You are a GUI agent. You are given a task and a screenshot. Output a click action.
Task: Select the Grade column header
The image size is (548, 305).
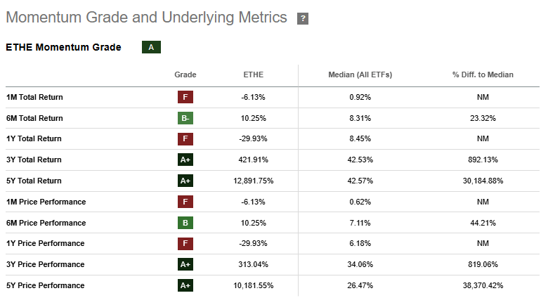[185, 75]
